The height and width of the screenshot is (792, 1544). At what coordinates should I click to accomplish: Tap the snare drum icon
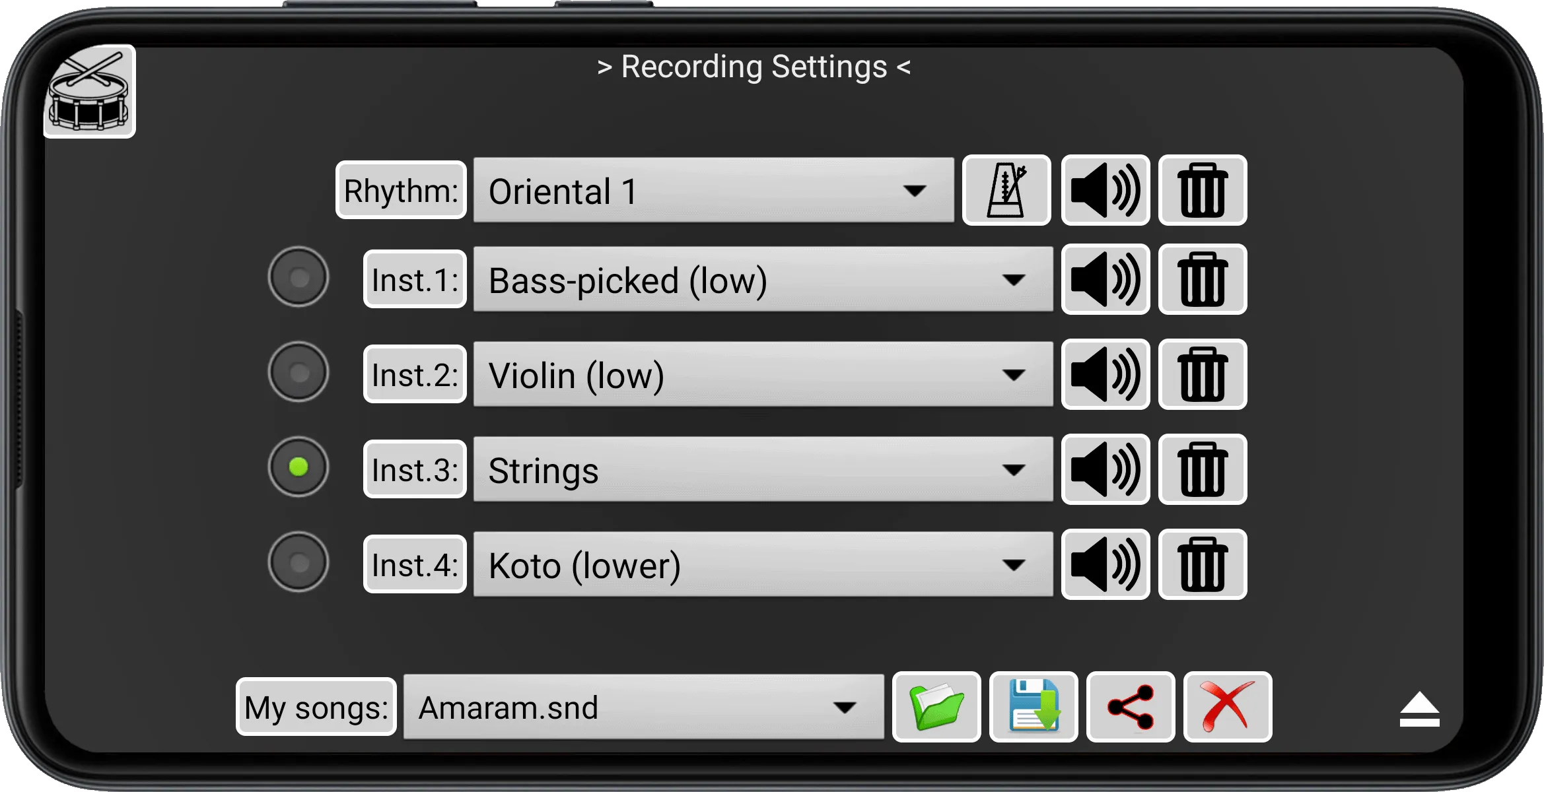click(90, 92)
